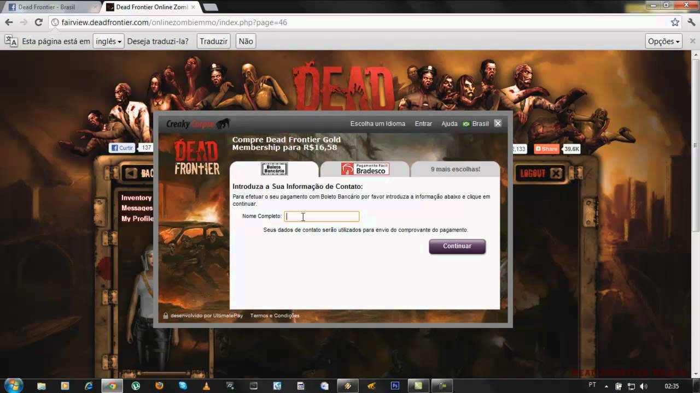Viewport: 700px width, 393px height.
Task: Click the Creaky Corpse logo
Action: 198,124
